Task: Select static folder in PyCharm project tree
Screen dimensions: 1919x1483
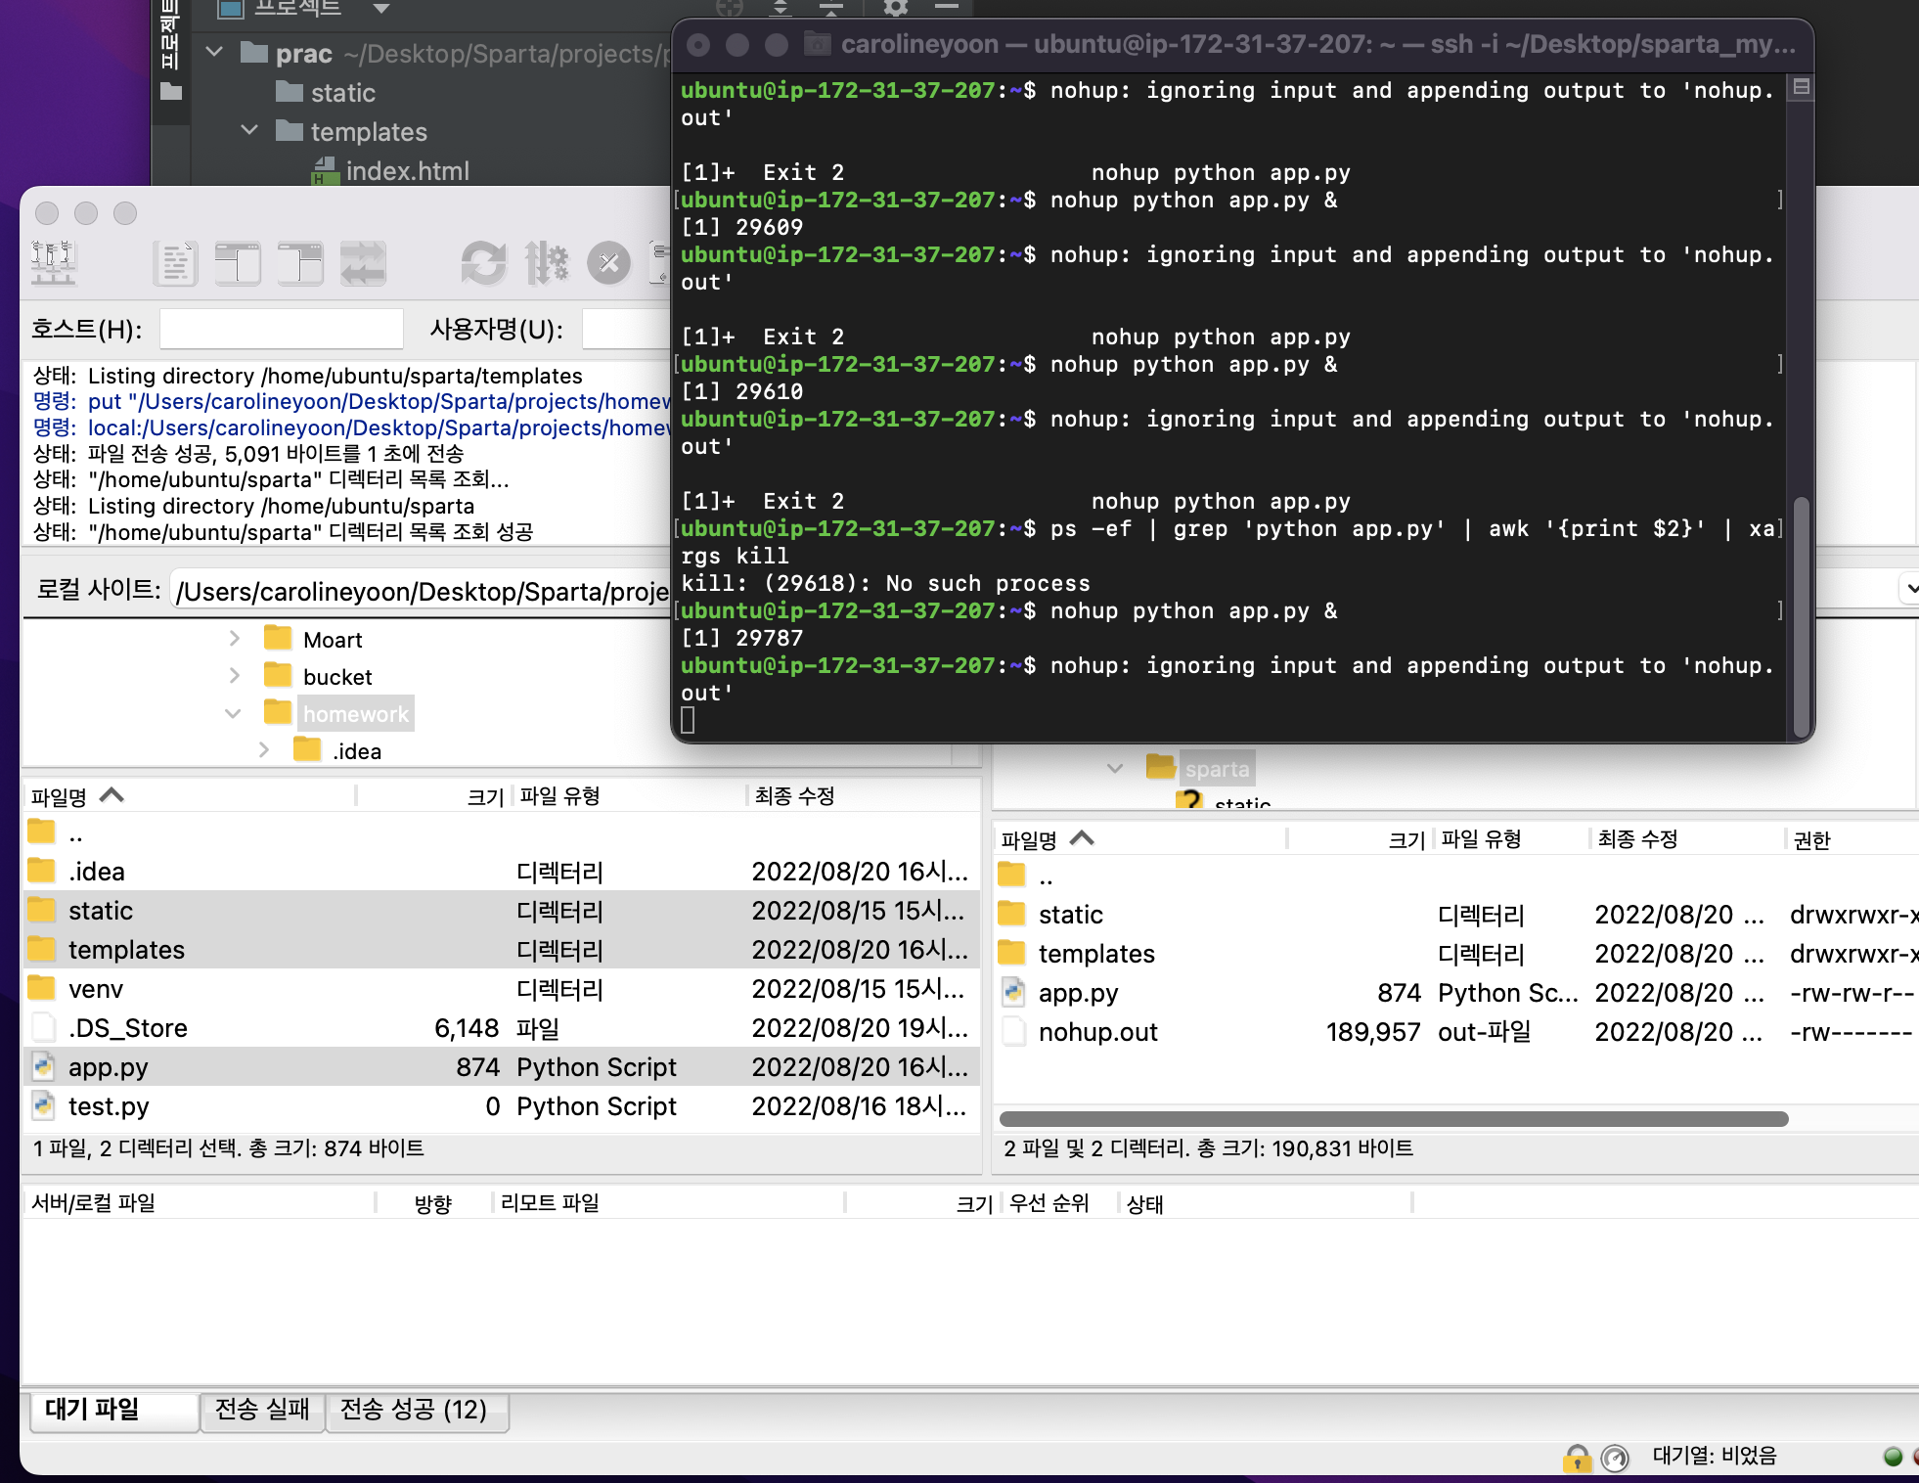Action: pyautogui.click(x=327, y=92)
